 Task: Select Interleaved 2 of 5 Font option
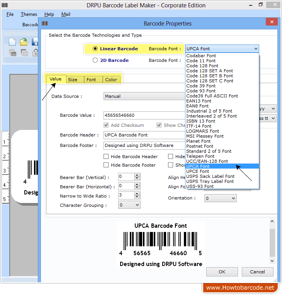pos(222,116)
